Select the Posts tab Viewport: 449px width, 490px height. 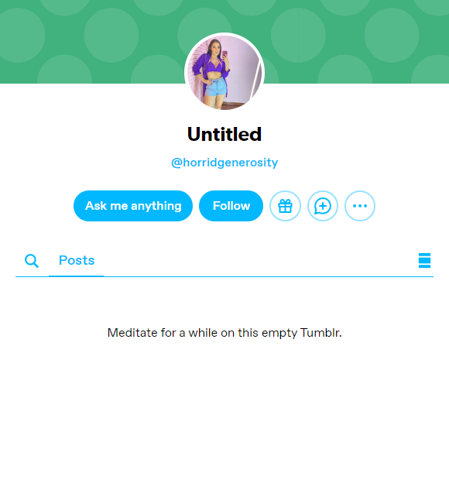[77, 260]
